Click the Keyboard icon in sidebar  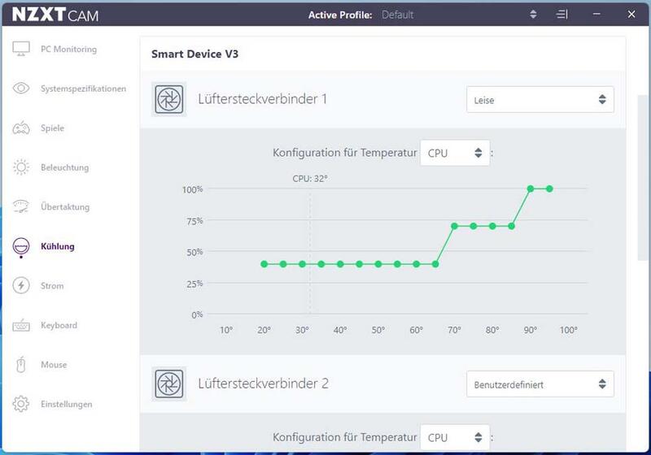(21, 325)
